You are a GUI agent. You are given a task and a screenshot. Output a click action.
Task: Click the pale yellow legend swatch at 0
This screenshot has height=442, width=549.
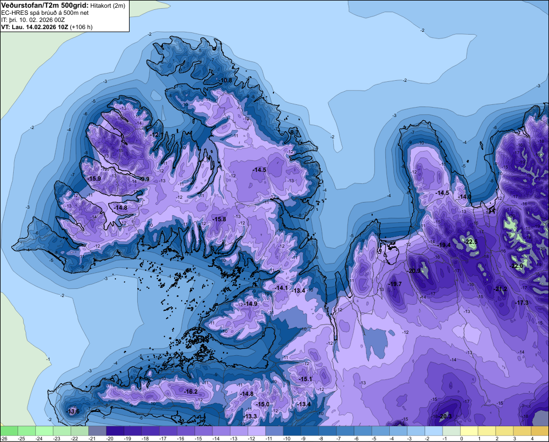click(x=469, y=431)
